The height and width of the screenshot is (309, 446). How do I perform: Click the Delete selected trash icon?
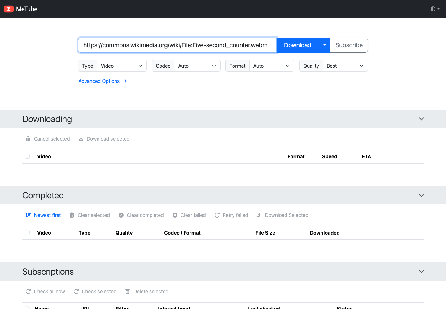point(128,291)
